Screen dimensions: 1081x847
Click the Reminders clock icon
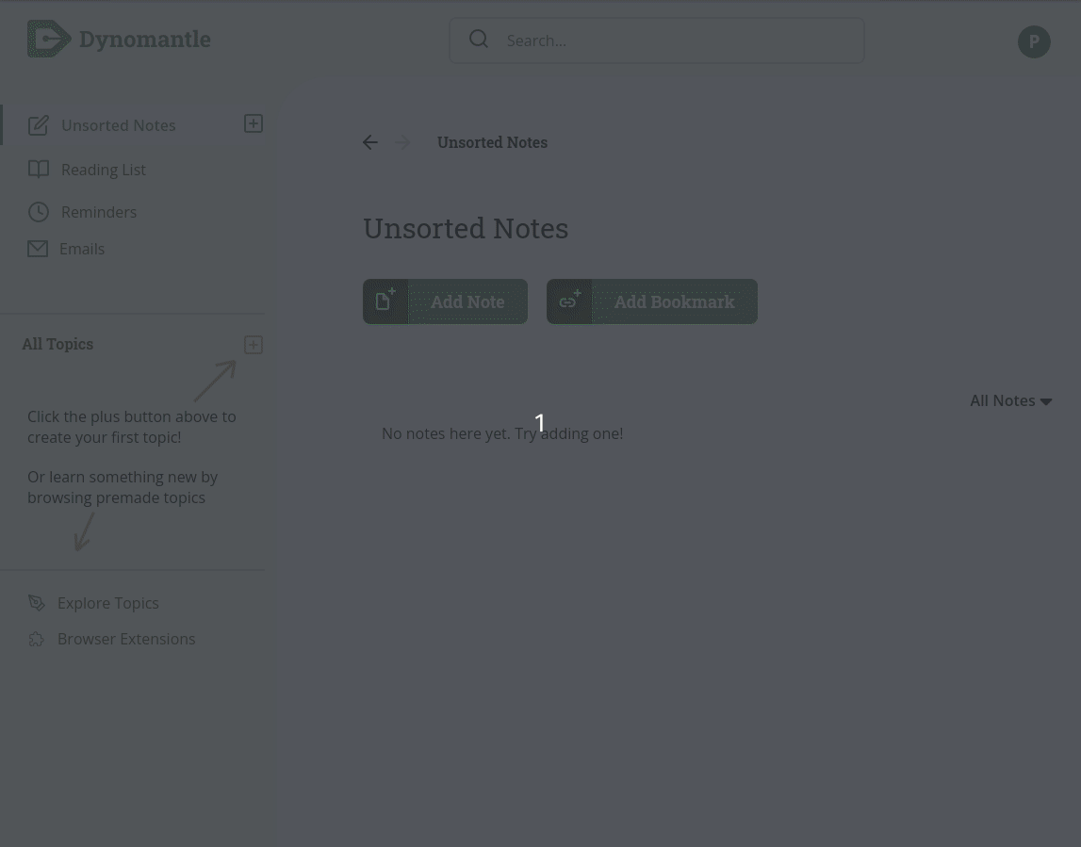point(38,212)
